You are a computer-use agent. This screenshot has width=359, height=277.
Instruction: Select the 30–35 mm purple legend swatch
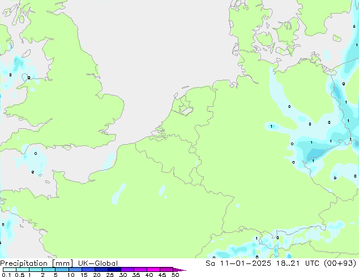pyautogui.click(x=127, y=270)
